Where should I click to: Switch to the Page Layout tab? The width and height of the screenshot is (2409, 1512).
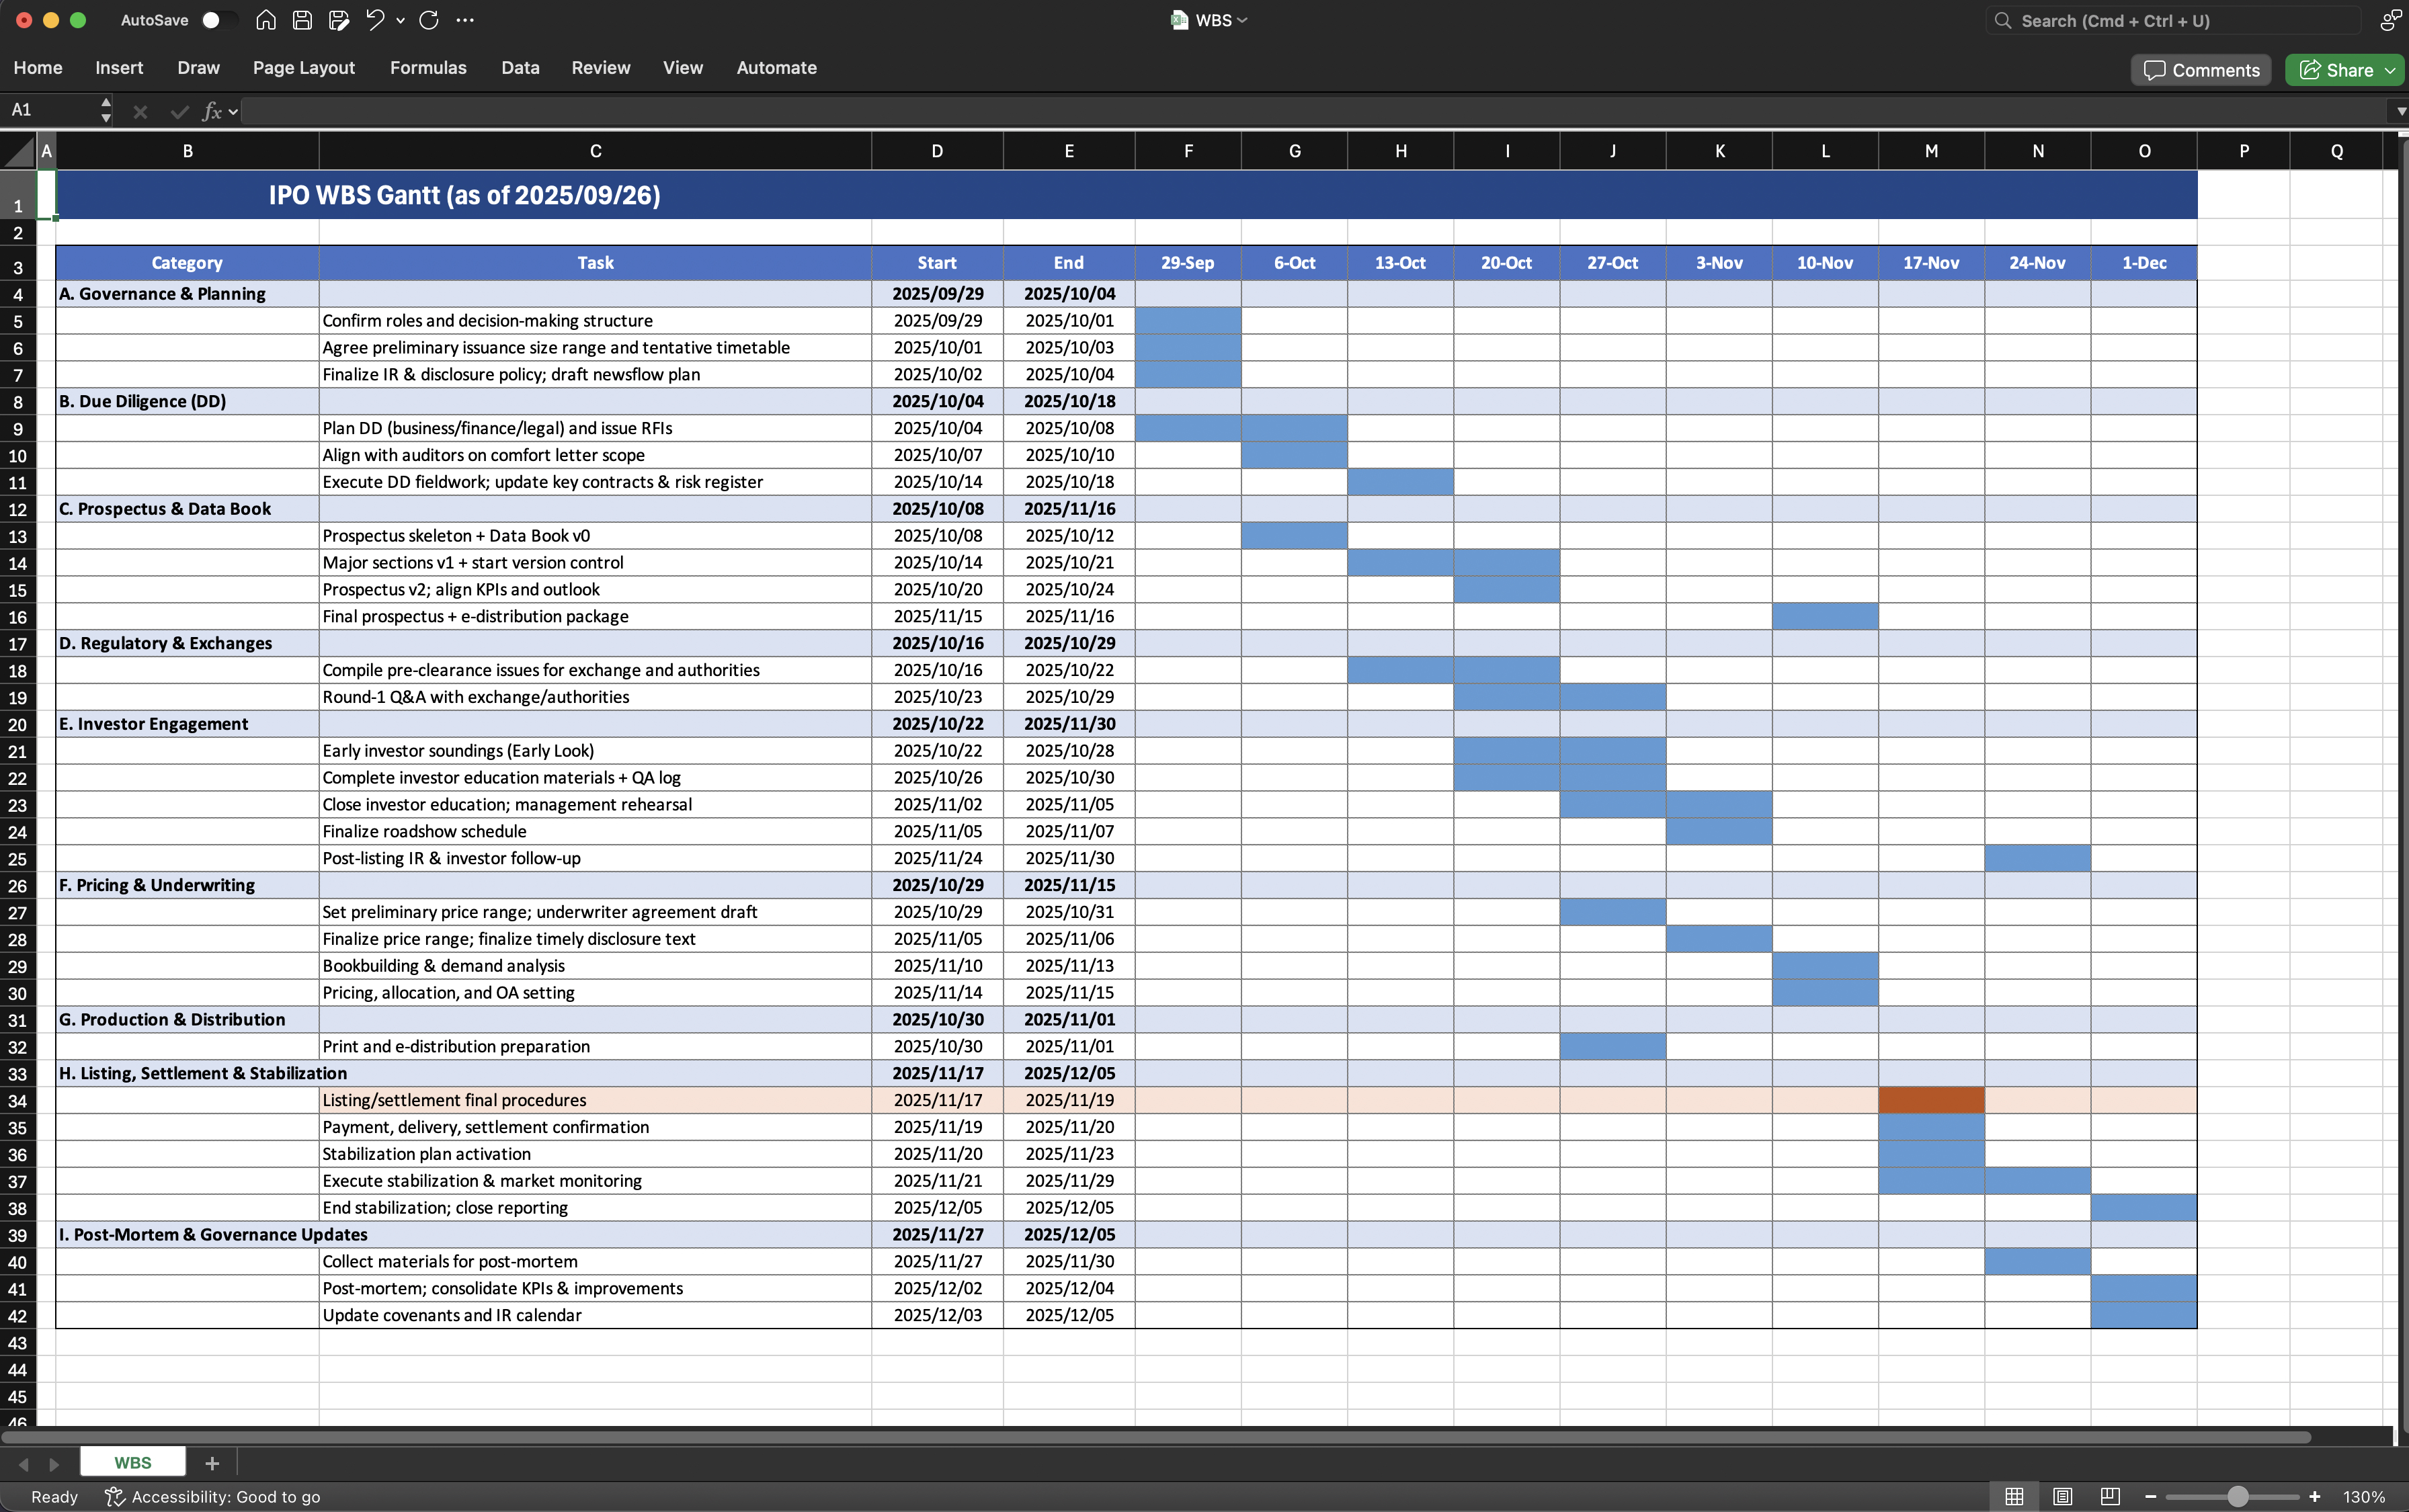point(304,68)
